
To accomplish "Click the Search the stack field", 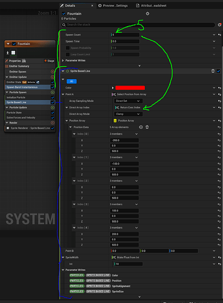I will point(138,25).
